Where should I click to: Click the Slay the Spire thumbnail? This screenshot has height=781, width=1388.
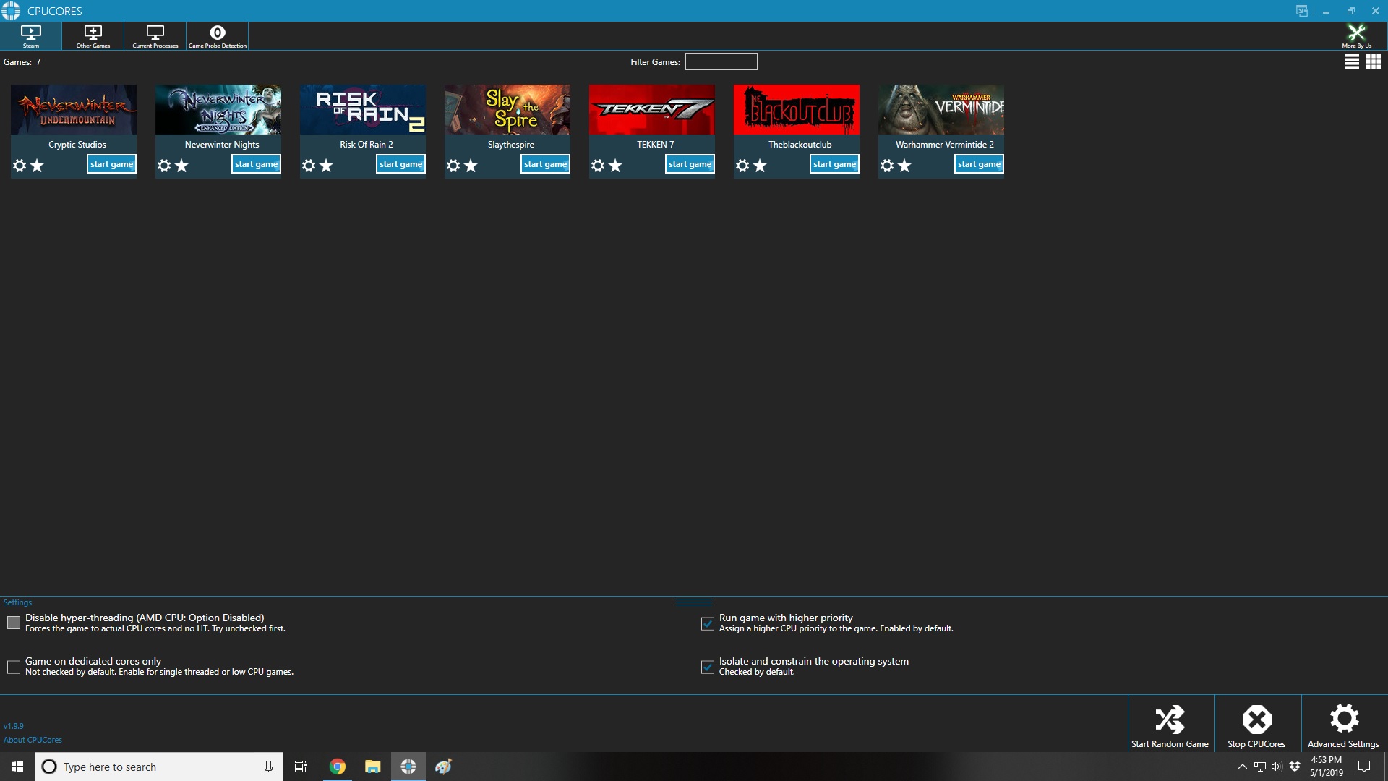pyautogui.click(x=507, y=109)
